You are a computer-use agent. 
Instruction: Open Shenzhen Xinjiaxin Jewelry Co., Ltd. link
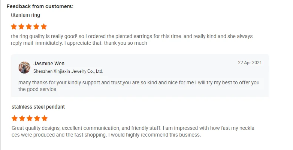coord(68,71)
